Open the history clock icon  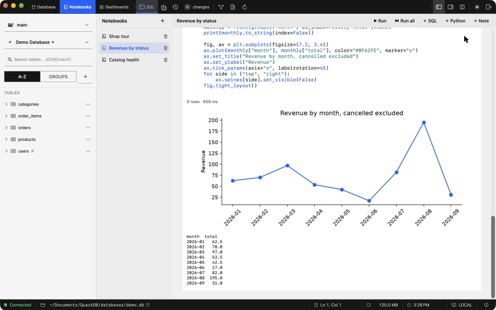tap(175, 7)
